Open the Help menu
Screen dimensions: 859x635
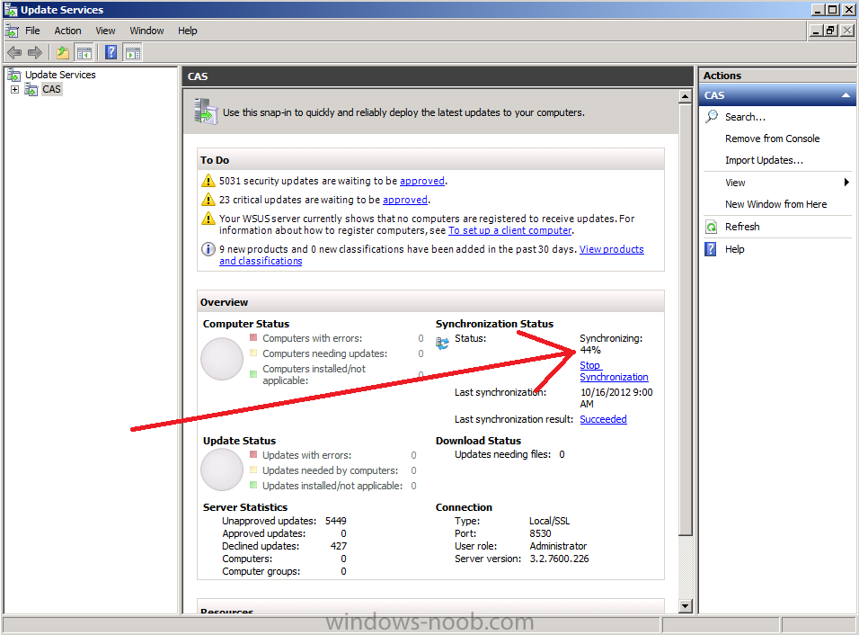coord(188,31)
